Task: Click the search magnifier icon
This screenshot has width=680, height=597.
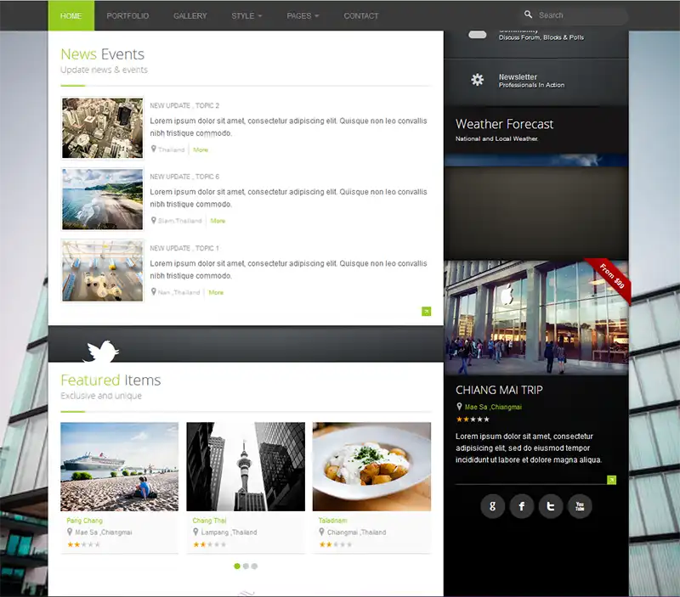Action: (x=529, y=14)
